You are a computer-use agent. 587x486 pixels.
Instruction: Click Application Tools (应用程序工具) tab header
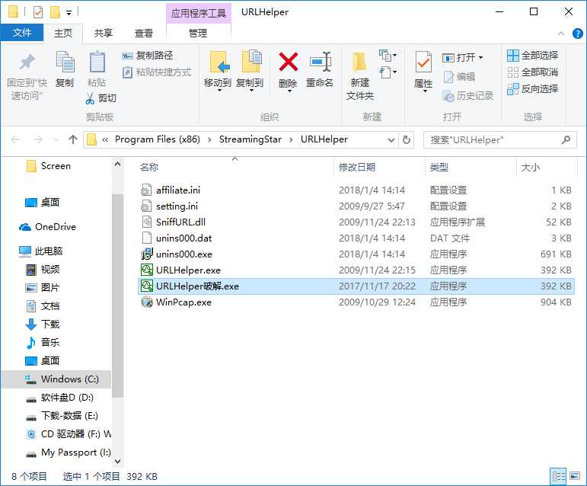(199, 14)
